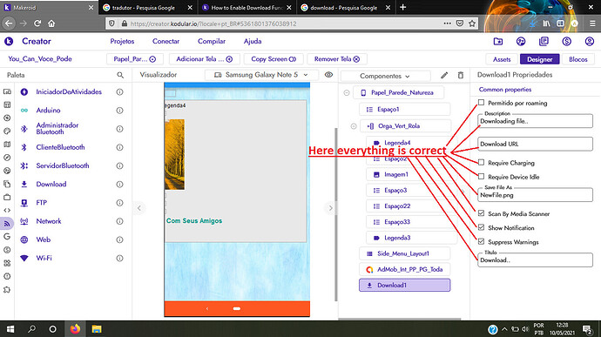This screenshot has height=337, width=601.
Task: Show info for Wi-Fi component
Action: [119, 259]
